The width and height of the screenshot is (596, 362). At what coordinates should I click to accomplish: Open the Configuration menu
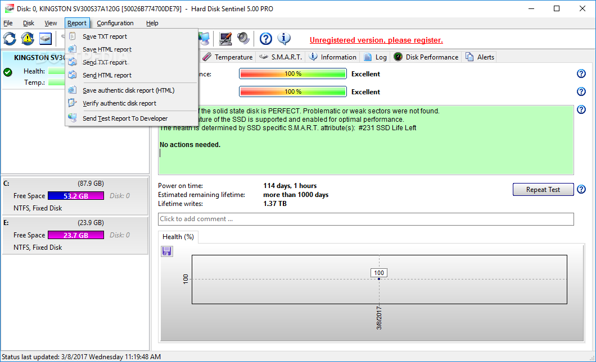(x=115, y=23)
